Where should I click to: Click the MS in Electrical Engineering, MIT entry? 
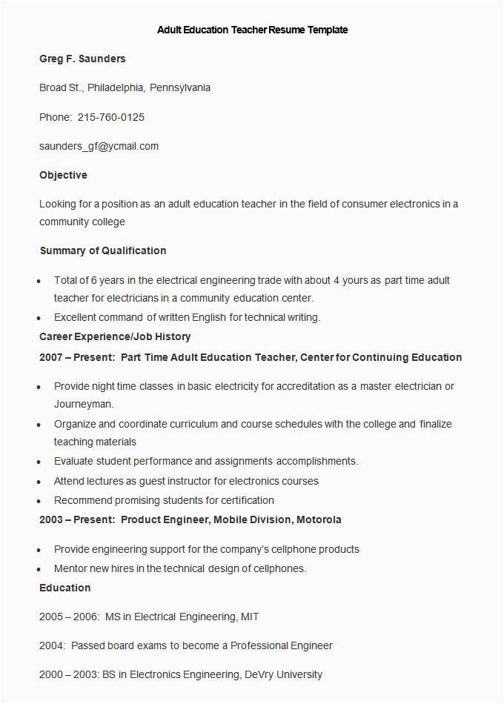pos(149,617)
